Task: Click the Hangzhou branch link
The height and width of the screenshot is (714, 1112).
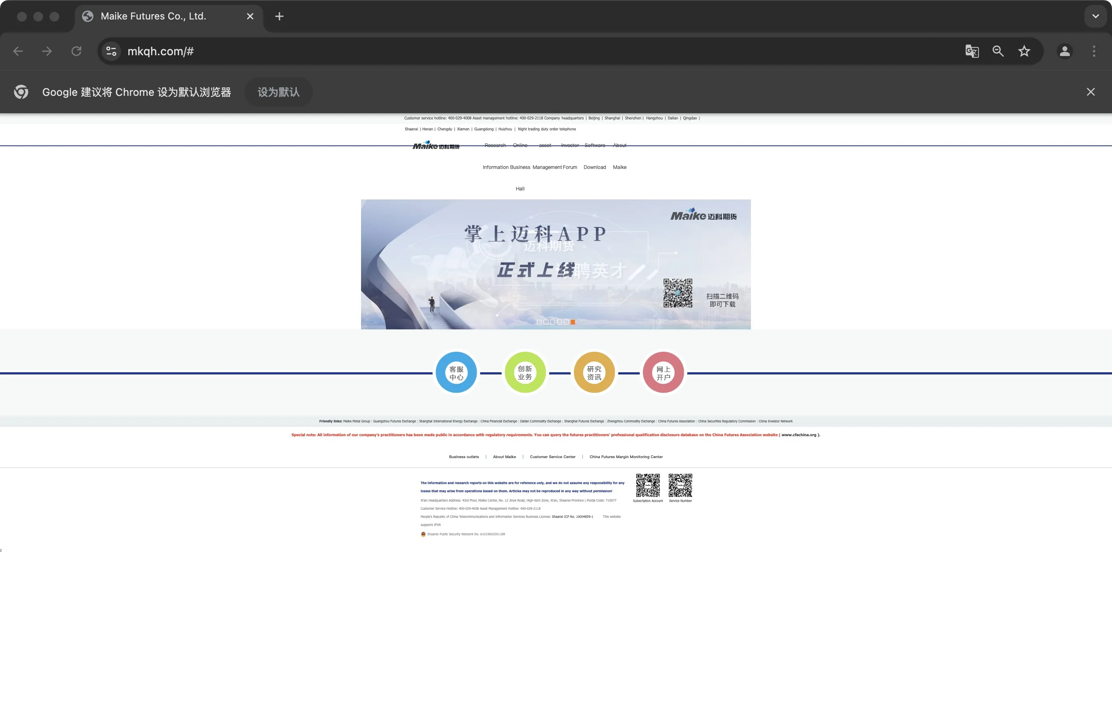Action: coord(654,118)
